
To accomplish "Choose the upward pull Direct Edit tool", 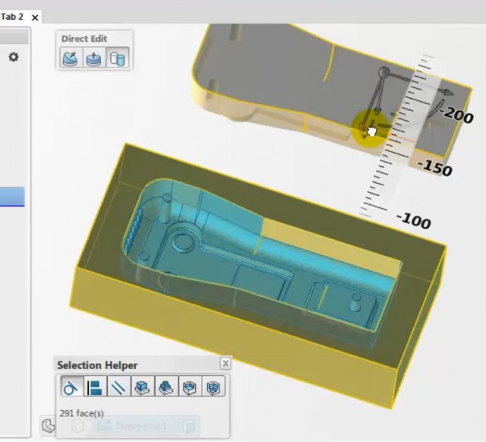I will pos(94,58).
